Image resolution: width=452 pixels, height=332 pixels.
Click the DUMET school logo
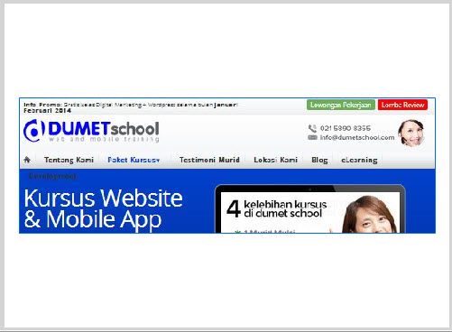pos(91,131)
